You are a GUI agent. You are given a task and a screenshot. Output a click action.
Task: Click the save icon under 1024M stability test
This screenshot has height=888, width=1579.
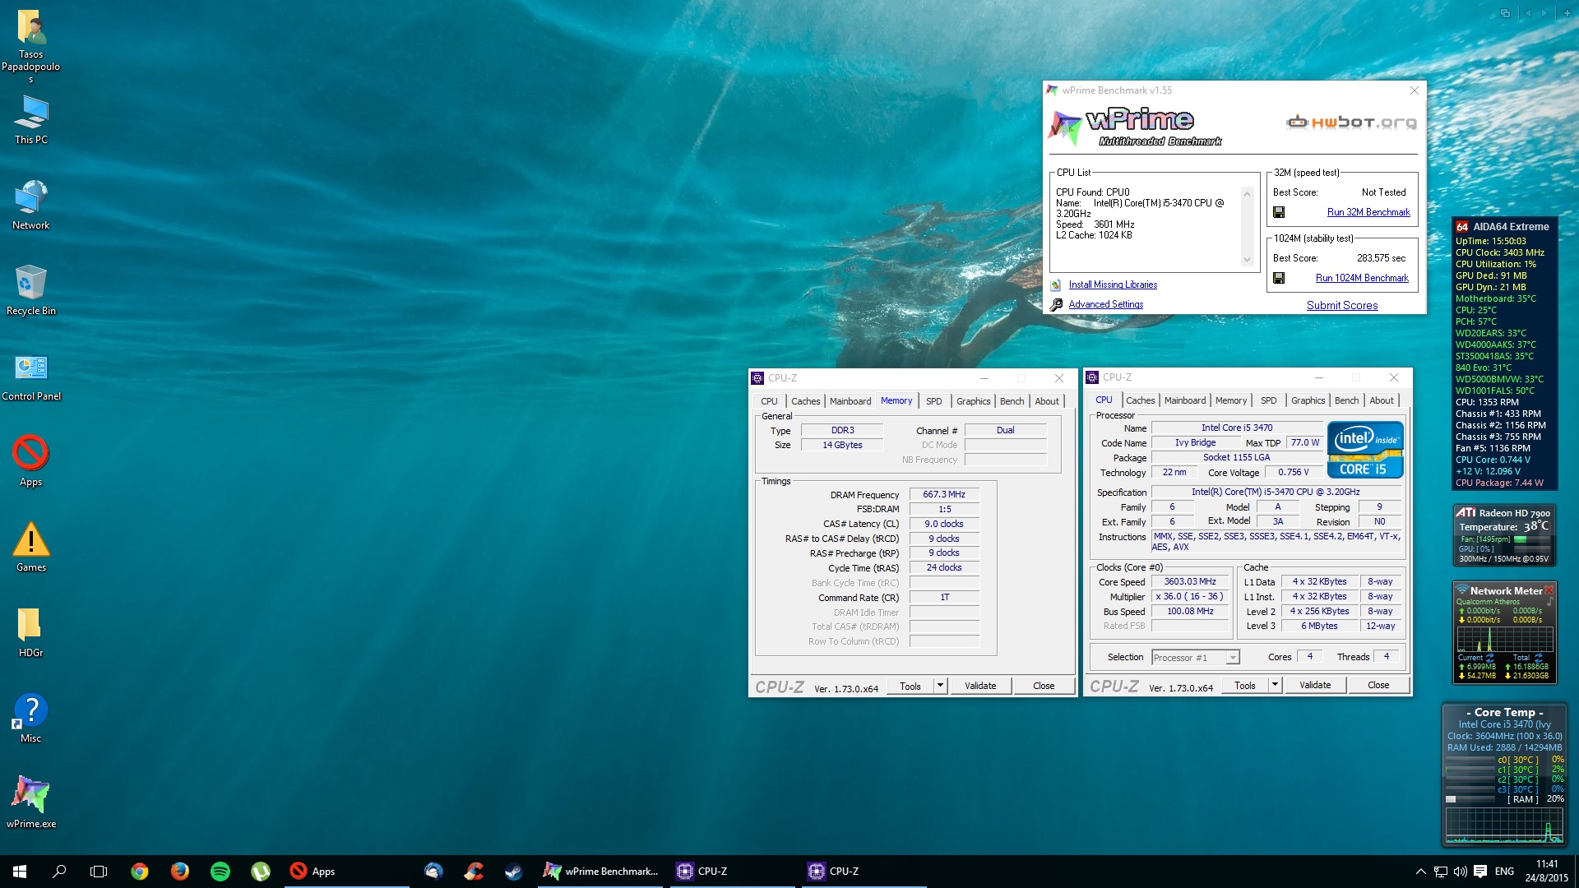[1279, 278]
